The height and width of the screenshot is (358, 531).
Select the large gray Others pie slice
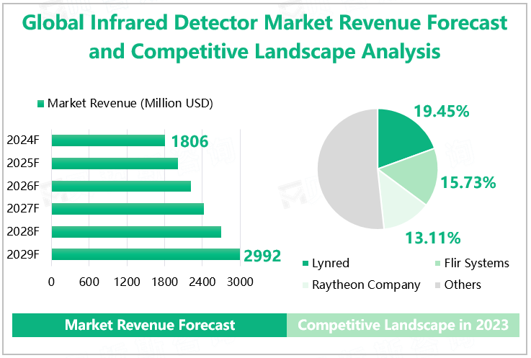point(346,169)
